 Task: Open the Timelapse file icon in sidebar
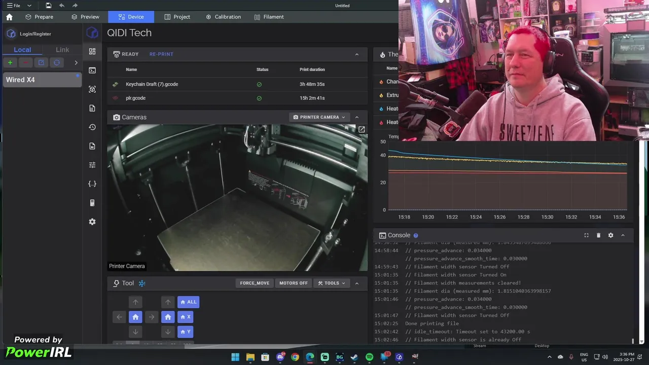pyautogui.click(x=92, y=146)
